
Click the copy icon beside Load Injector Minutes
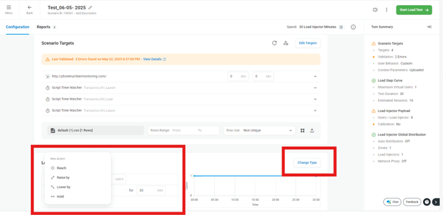click(341, 27)
